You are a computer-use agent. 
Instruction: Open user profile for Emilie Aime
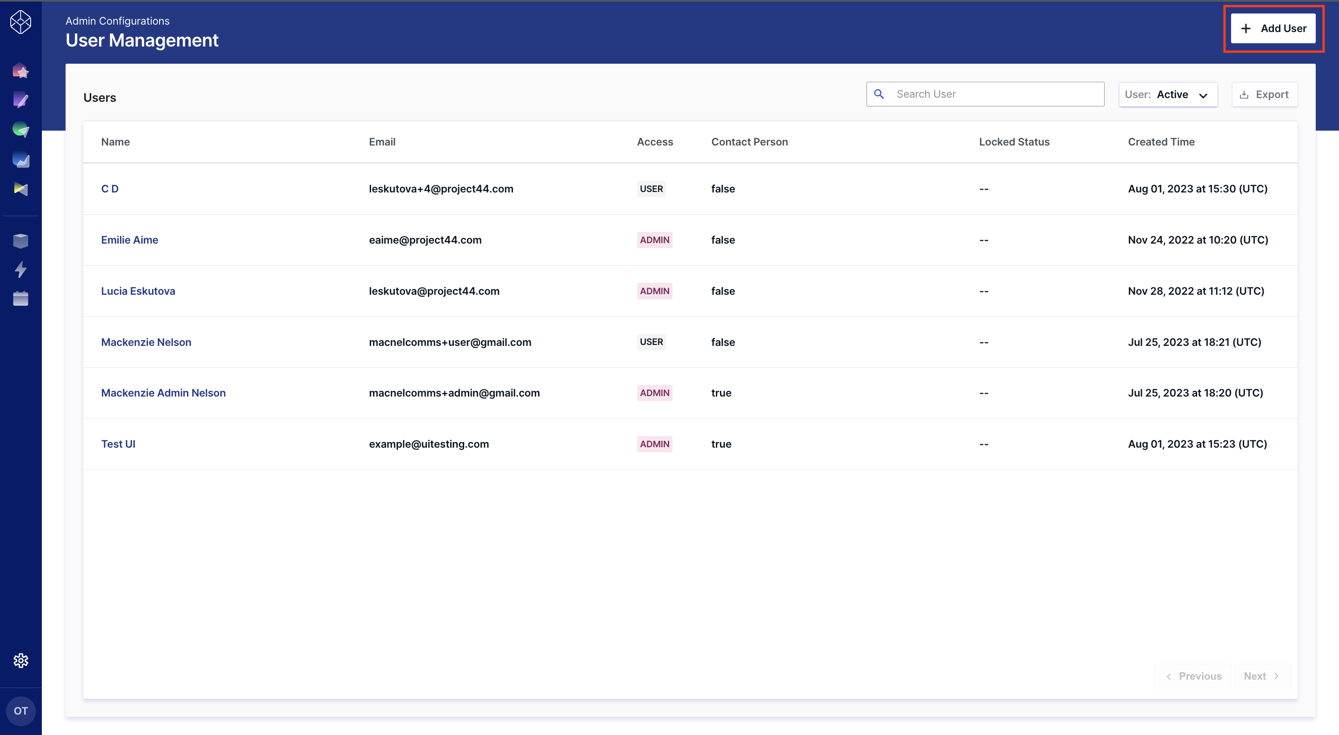[129, 239]
